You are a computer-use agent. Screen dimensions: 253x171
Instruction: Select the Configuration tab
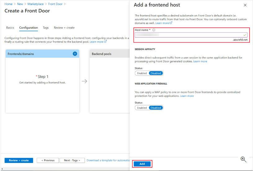point(29,28)
